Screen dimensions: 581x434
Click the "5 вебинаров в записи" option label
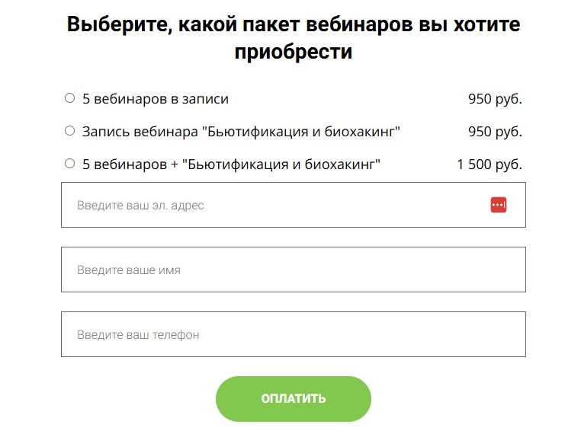coord(156,99)
